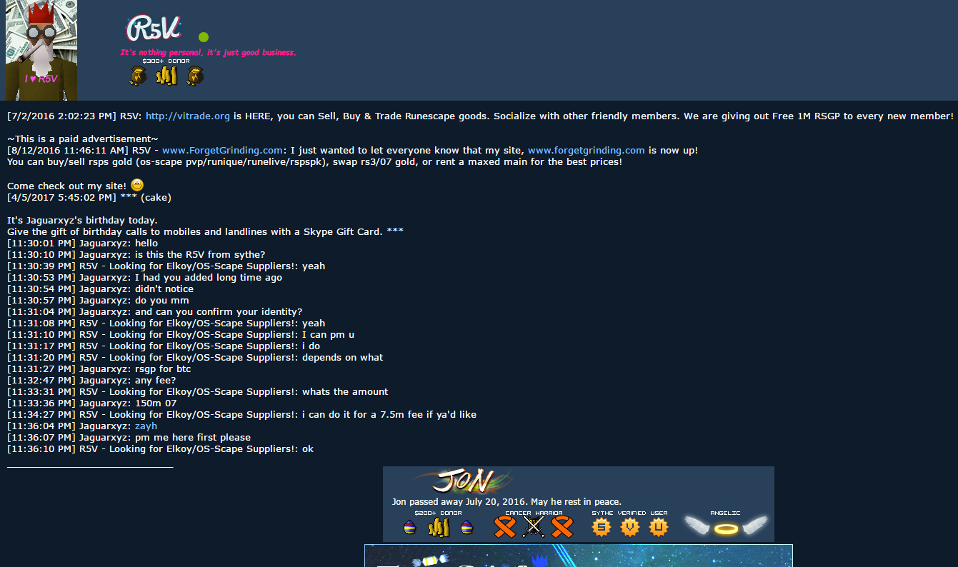
Task: Click the crossed swords shield icon
Action: point(534,527)
